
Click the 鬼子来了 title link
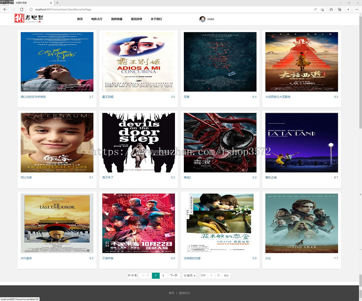click(108, 177)
